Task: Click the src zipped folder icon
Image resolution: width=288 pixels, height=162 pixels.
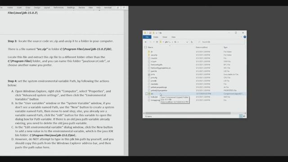Action: (x=149, y=94)
